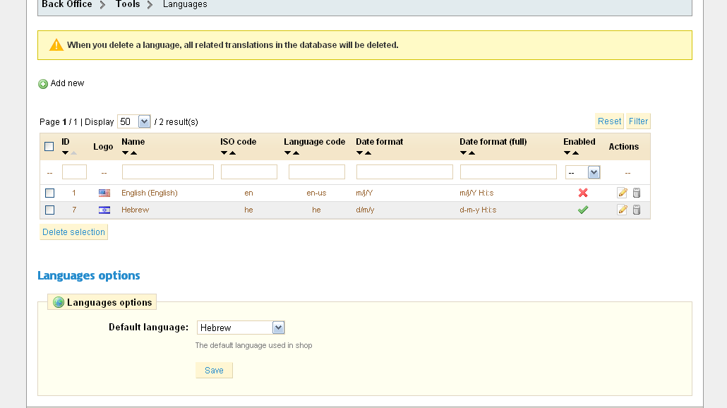Click the 'd/m/y' date format cell
The height and width of the screenshot is (408, 727).
click(365, 210)
